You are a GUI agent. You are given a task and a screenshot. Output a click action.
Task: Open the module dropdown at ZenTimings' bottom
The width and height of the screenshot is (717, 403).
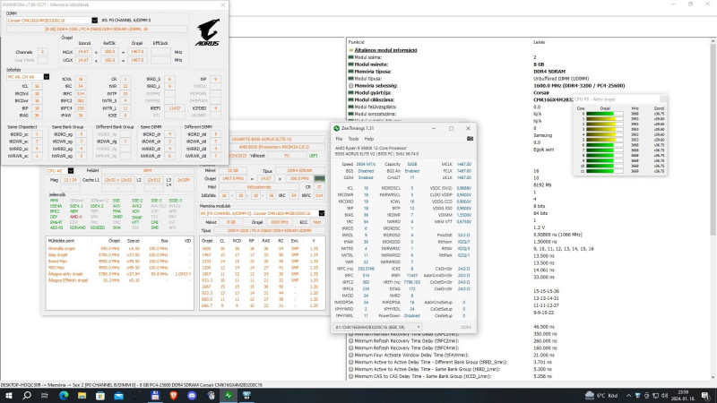click(x=377, y=327)
